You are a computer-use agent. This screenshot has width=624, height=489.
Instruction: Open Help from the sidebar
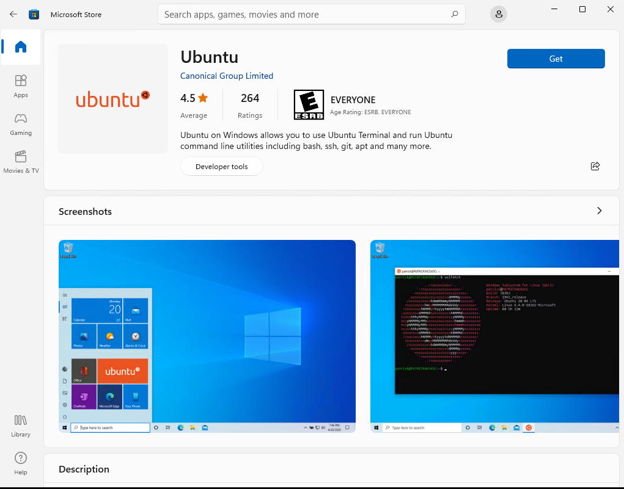point(21,463)
